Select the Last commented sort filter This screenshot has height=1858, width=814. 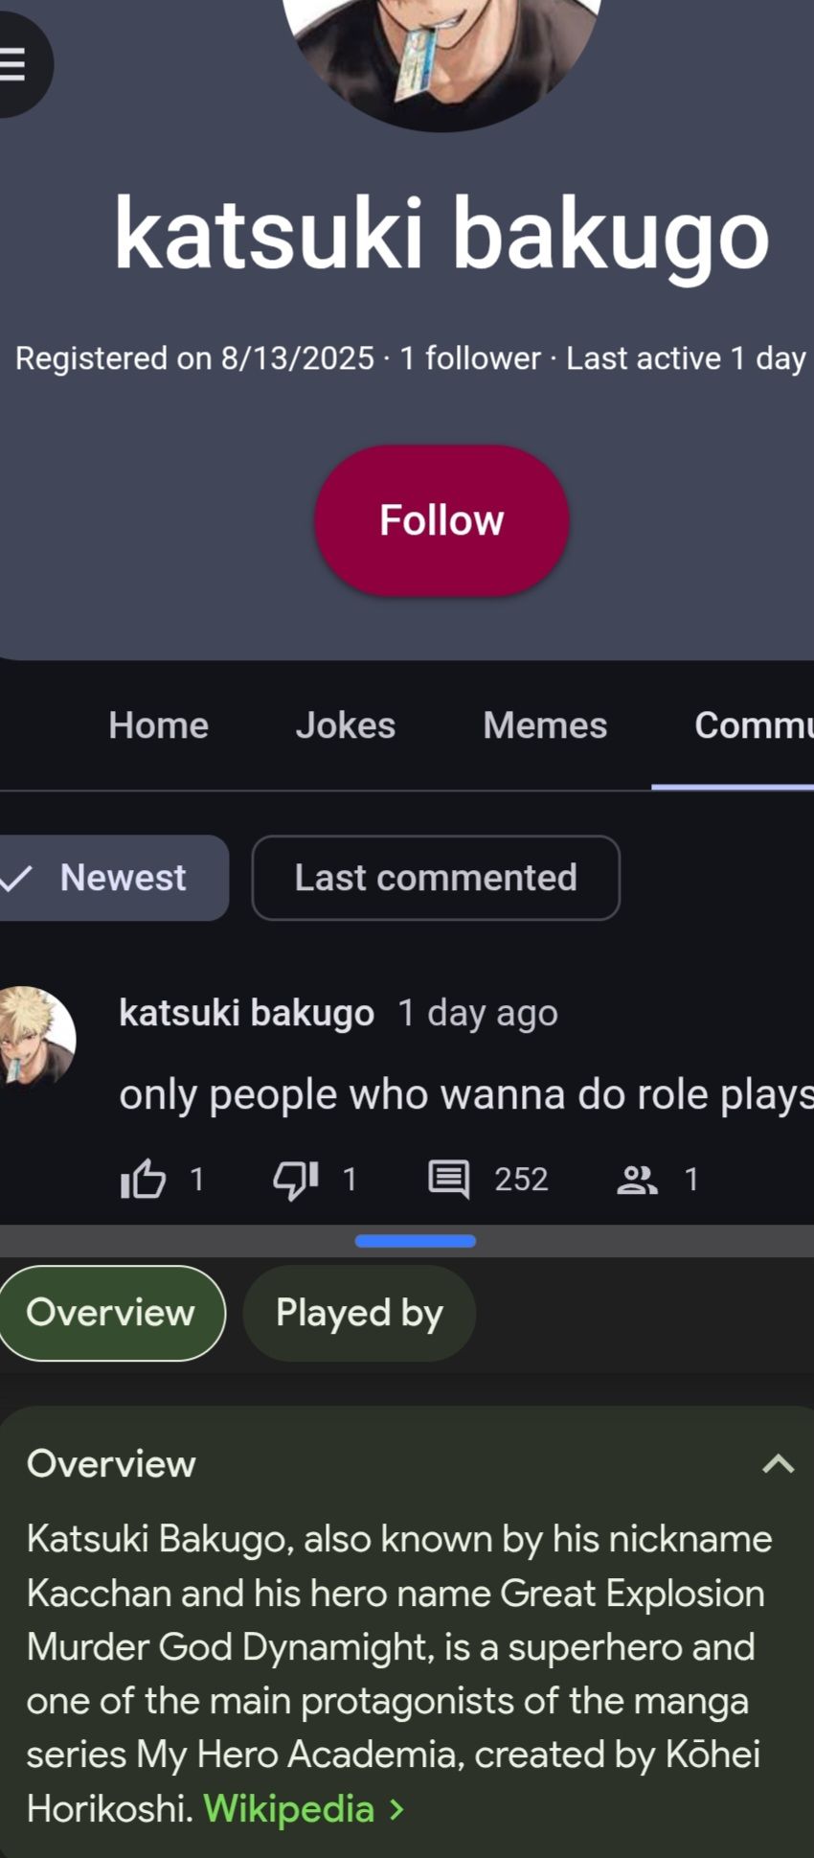[436, 878]
